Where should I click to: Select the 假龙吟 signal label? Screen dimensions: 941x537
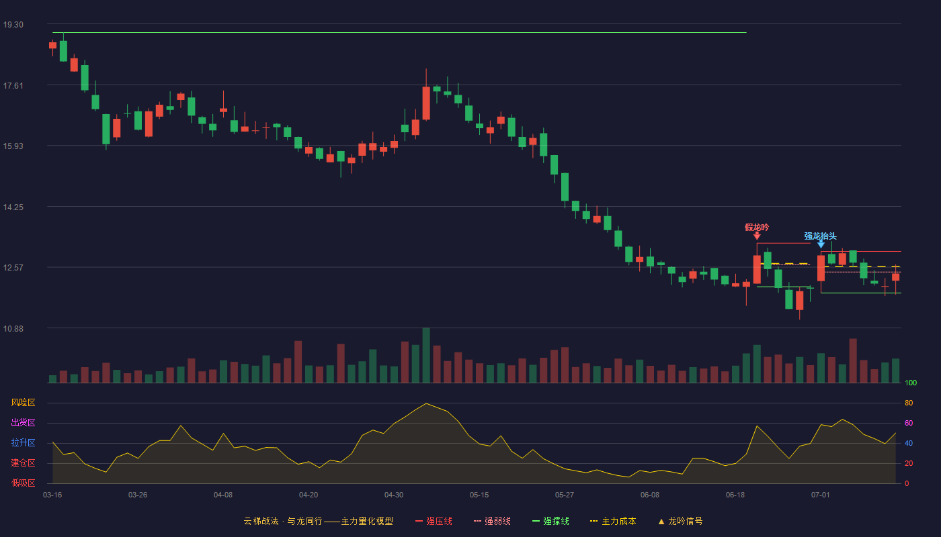757,227
